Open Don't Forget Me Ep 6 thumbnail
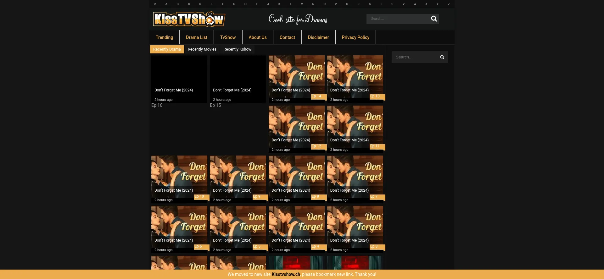 click(x=179, y=229)
